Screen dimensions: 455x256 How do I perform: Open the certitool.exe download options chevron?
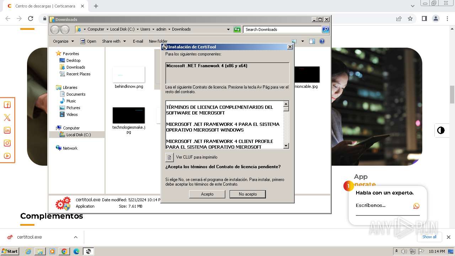tap(76, 237)
